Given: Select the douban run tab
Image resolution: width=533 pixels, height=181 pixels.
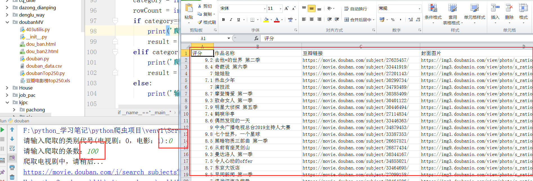Looking at the screenshot, I should pyautogui.click(x=19, y=121).
